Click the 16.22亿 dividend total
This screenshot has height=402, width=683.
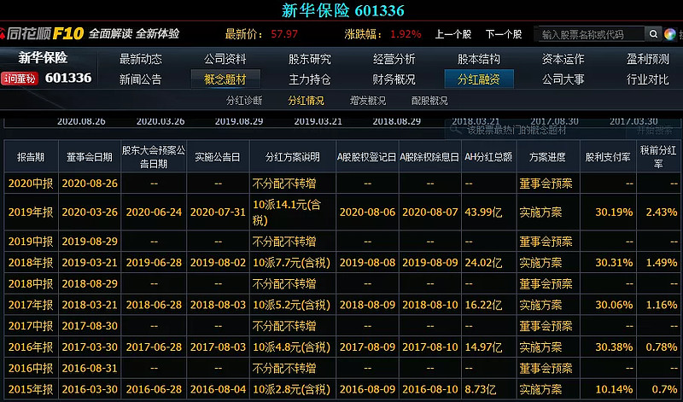pos(483,305)
